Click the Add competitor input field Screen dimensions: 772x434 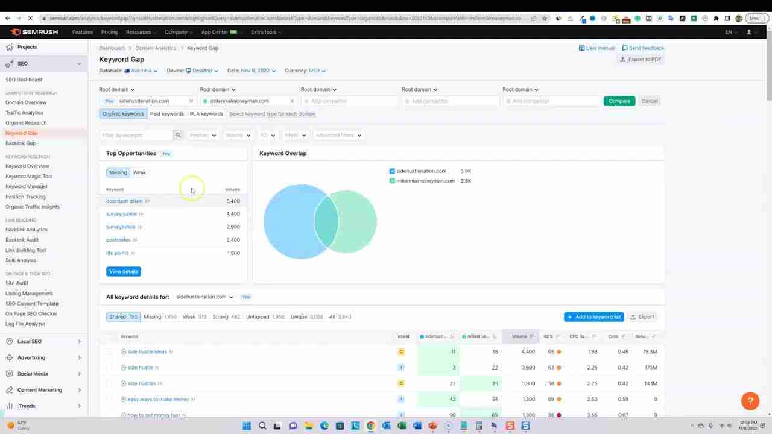(350, 101)
